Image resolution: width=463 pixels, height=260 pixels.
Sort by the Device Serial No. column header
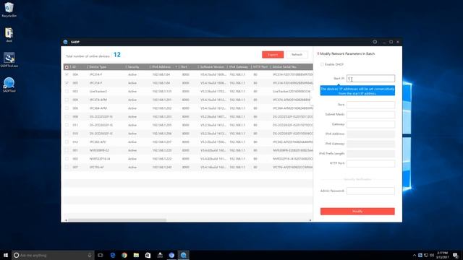[284, 67]
